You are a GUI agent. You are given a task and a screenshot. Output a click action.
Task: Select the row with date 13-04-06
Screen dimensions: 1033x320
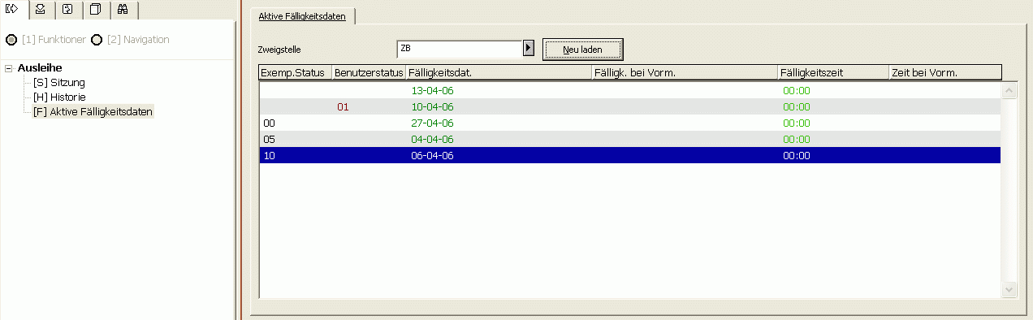[629, 90]
